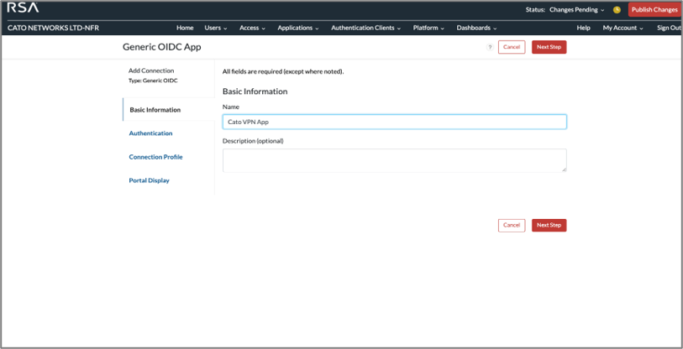683x349 pixels.
Task: Click the yellow pending status clock icon
Action: click(617, 9)
